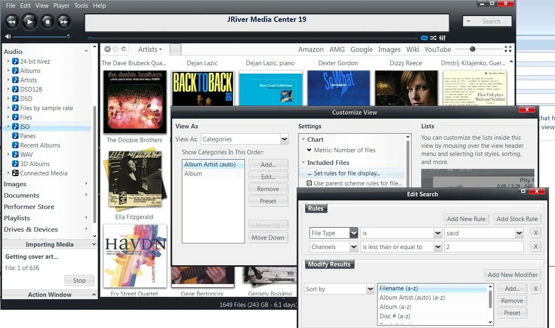This screenshot has width=555, height=328.
Task: Click the playback position seek bar
Action: click(253, 38)
